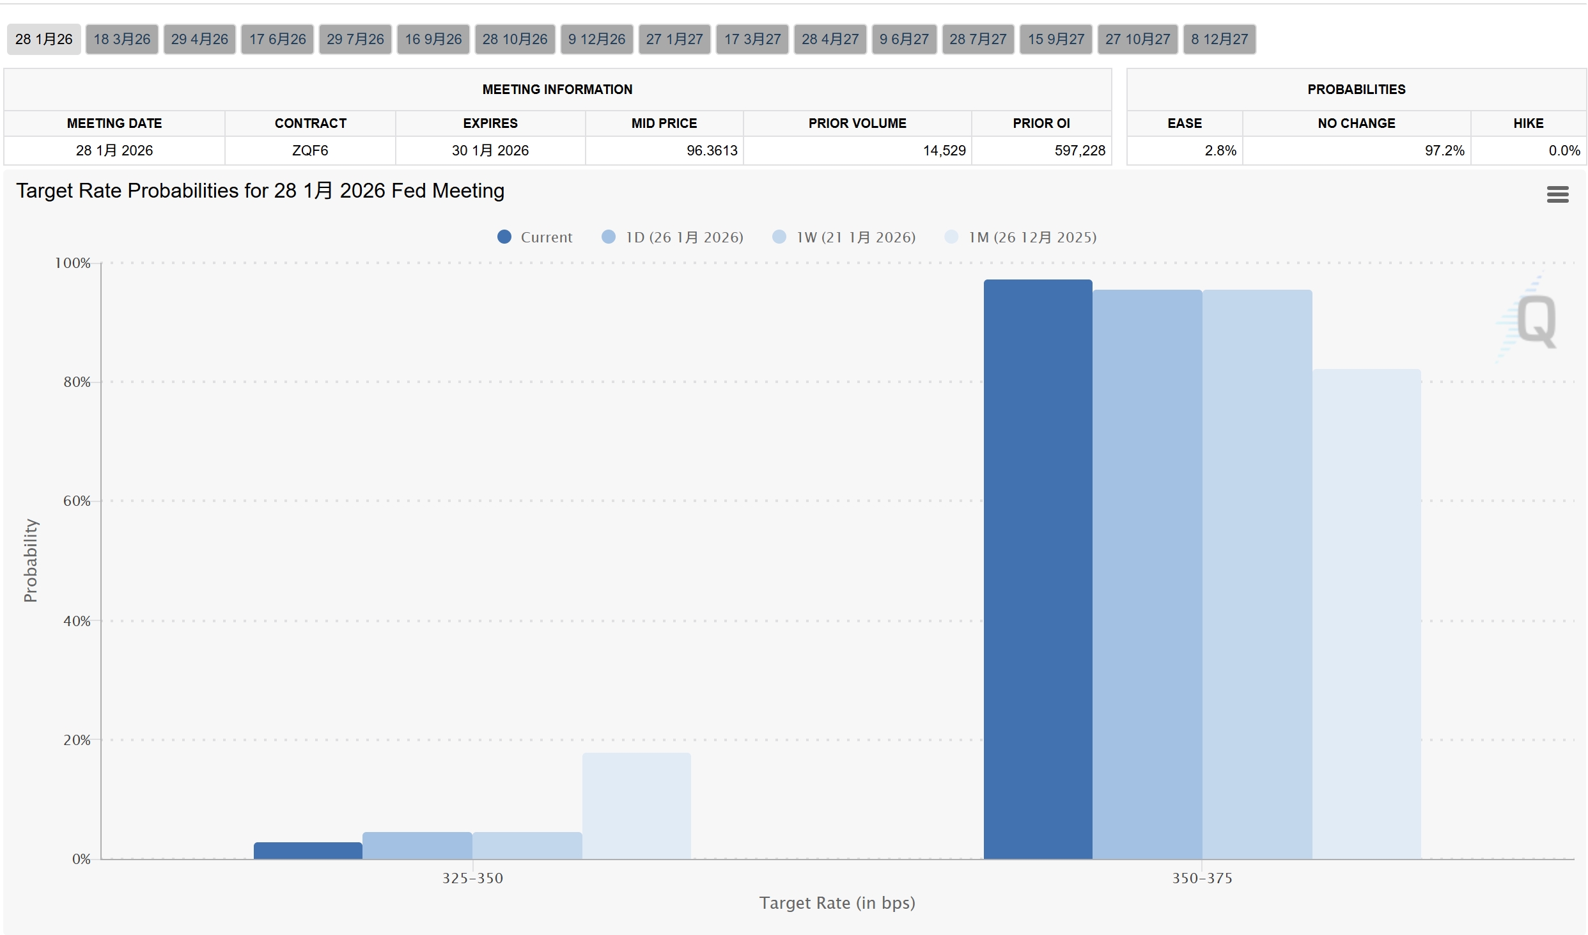Click the Current bar for 350-375
Viewport: 1588px width, 935px height.
[x=1038, y=569]
